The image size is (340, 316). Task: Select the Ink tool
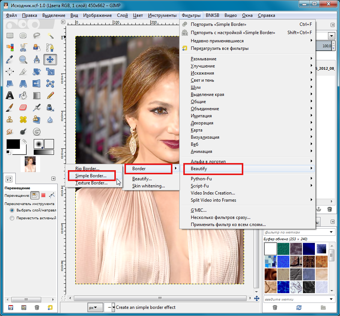coord(50,107)
